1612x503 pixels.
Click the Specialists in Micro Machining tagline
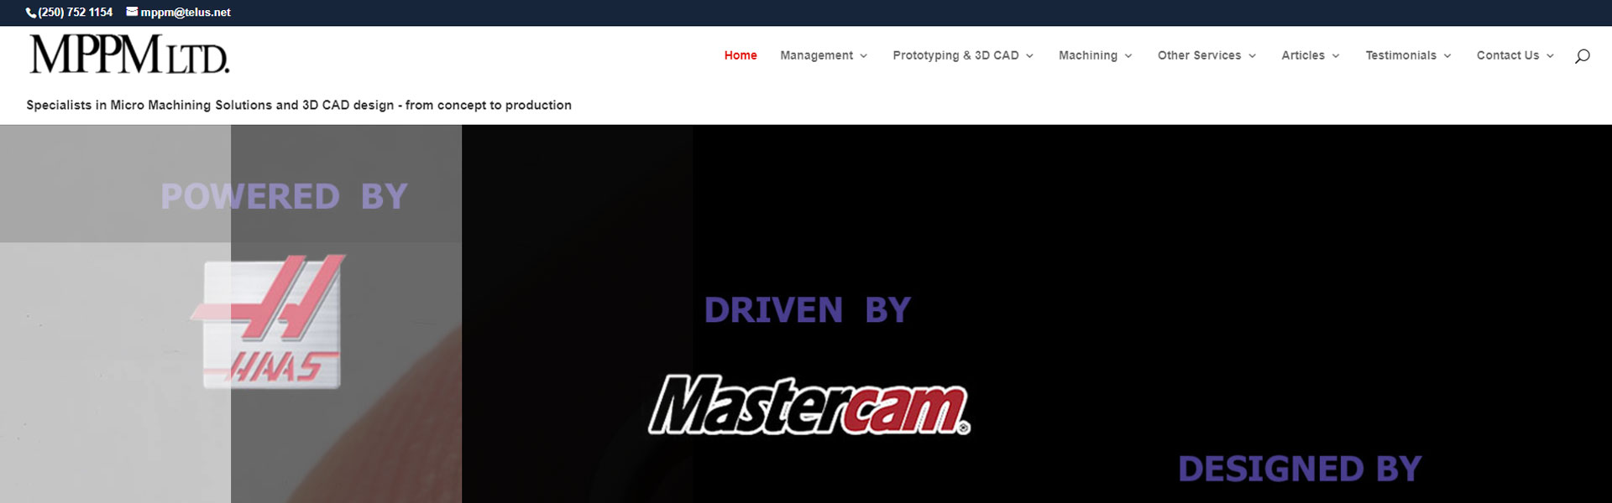click(x=299, y=105)
